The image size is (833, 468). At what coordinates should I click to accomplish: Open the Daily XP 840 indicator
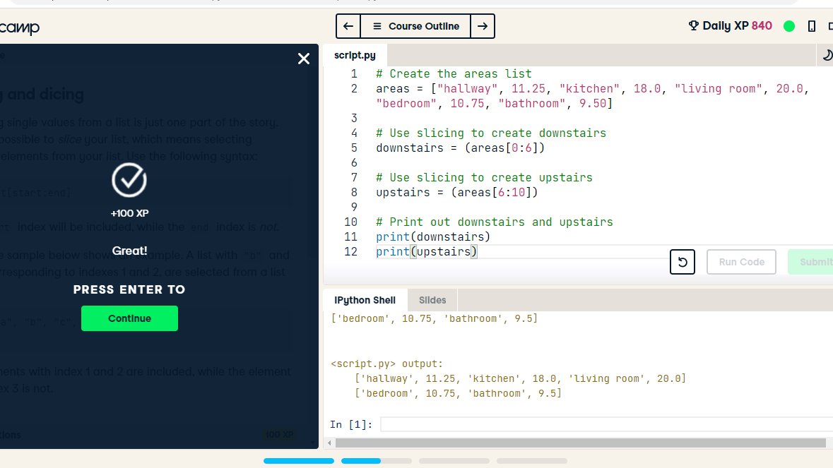(x=731, y=25)
